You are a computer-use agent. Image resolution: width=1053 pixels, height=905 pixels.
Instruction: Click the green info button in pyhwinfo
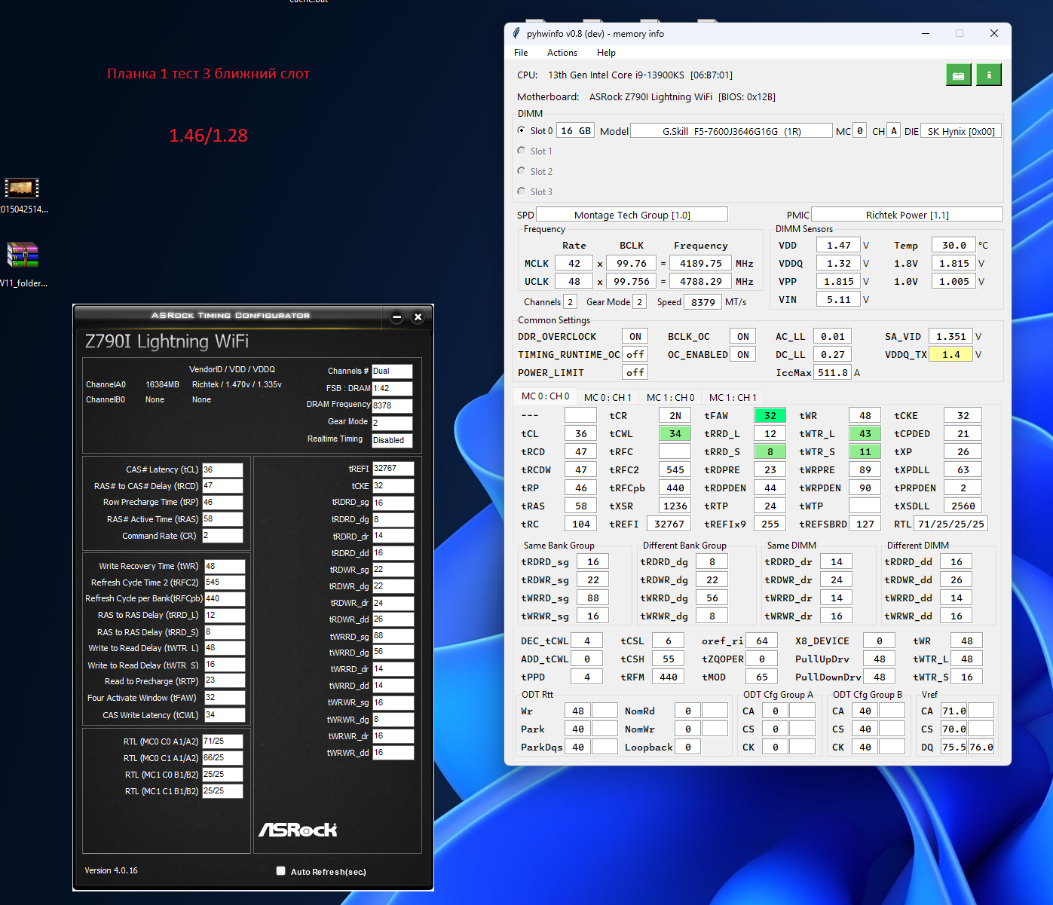click(x=989, y=75)
